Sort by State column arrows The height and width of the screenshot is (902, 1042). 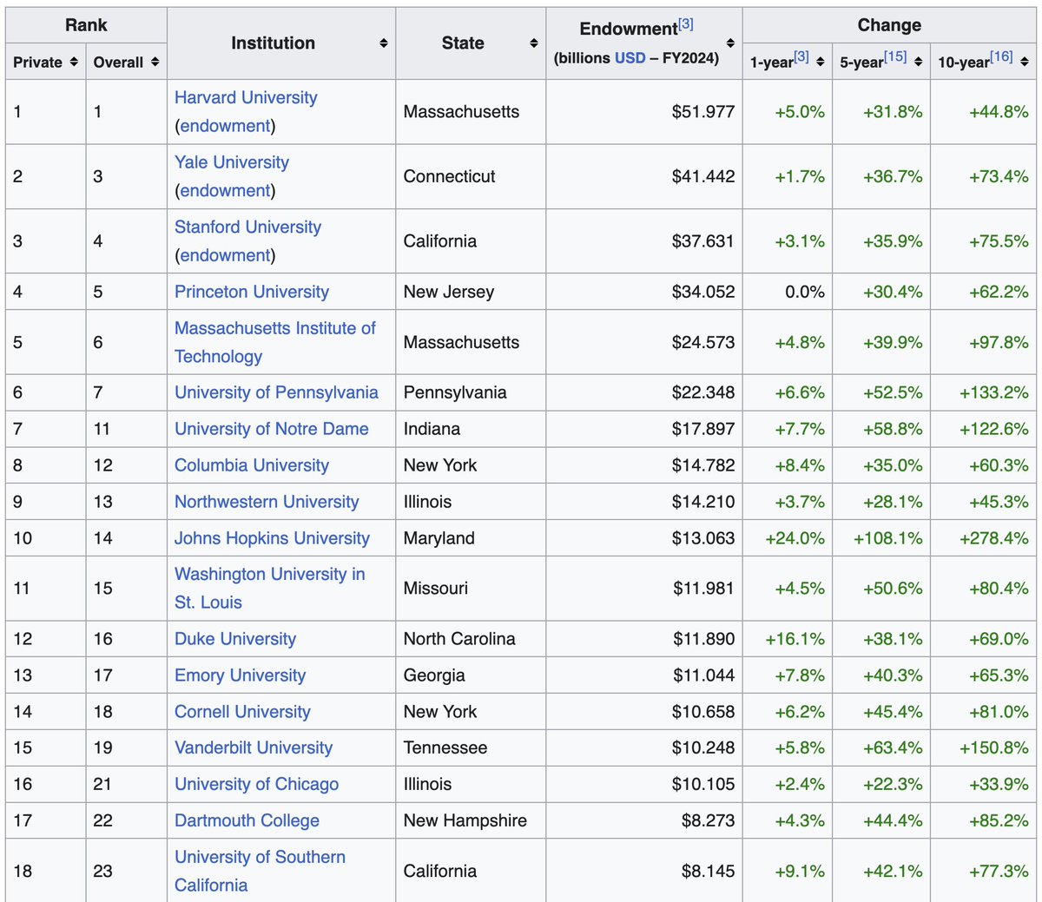[x=534, y=43]
